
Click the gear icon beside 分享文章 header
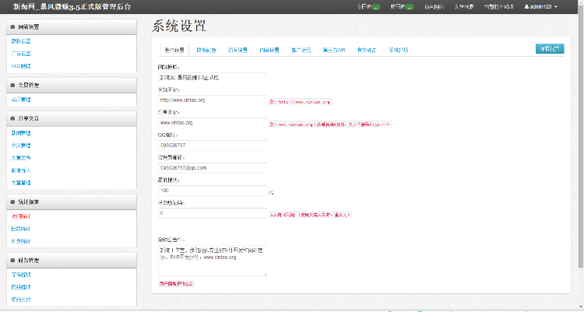click(x=12, y=118)
